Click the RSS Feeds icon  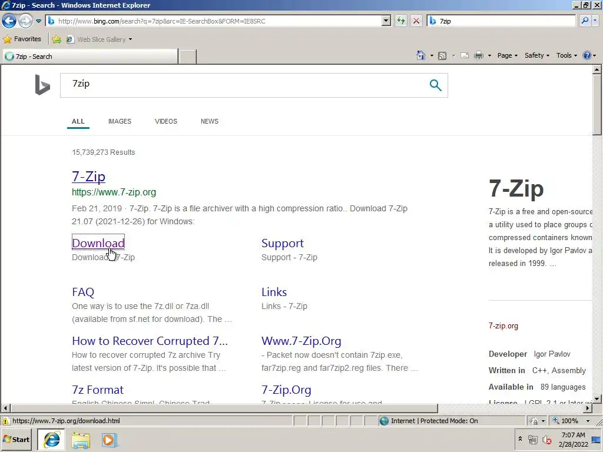pos(442,56)
